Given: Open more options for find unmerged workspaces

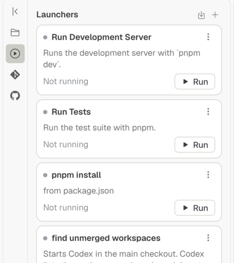Looking at the screenshot, I should [208, 238].
